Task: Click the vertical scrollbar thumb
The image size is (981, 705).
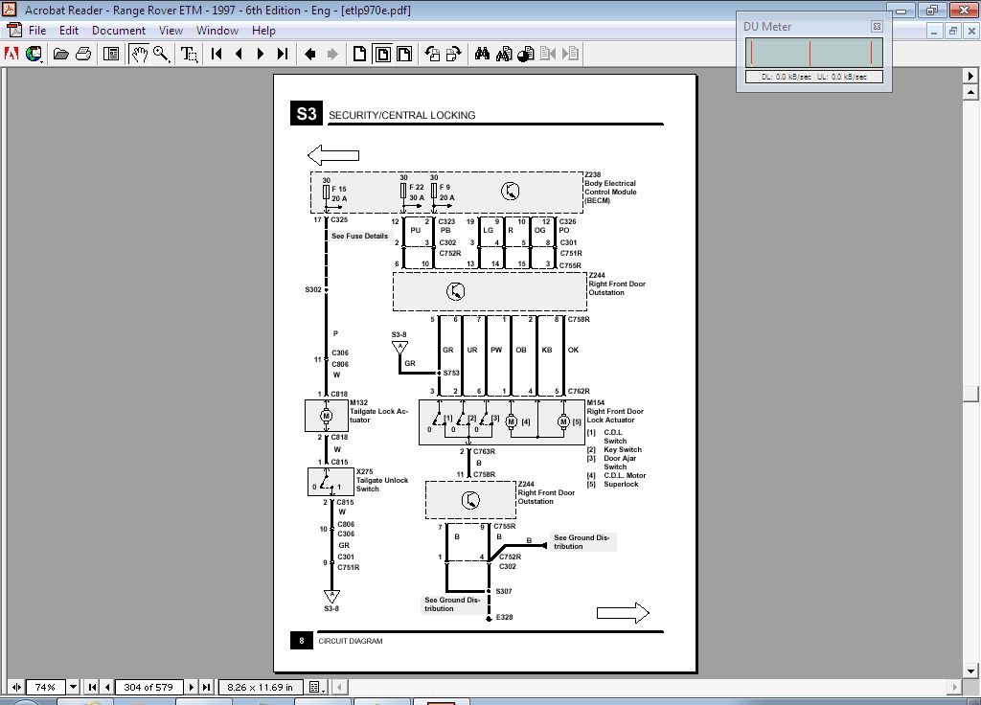Action: pyautogui.click(x=970, y=394)
